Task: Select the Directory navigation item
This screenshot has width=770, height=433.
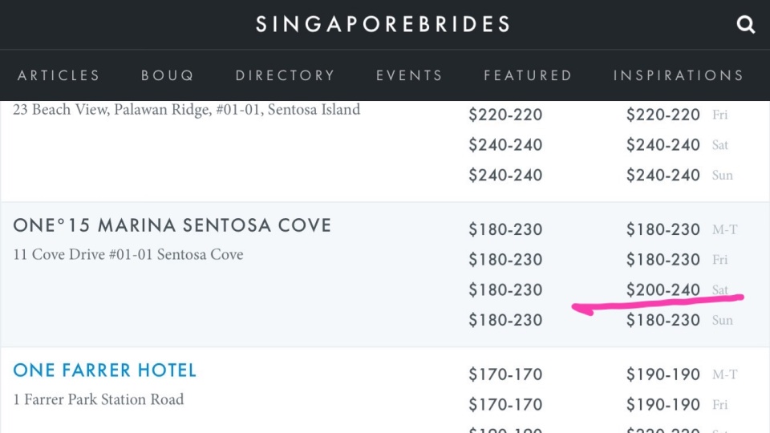Action: tap(285, 75)
